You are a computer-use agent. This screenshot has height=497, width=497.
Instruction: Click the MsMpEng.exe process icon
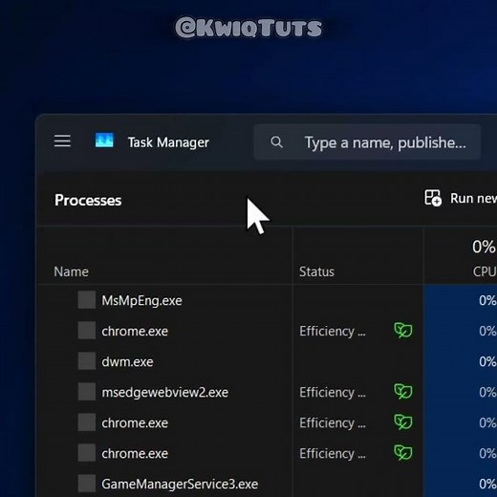coord(87,300)
